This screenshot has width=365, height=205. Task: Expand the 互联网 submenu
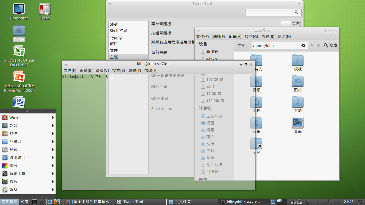tap(28, 141)
